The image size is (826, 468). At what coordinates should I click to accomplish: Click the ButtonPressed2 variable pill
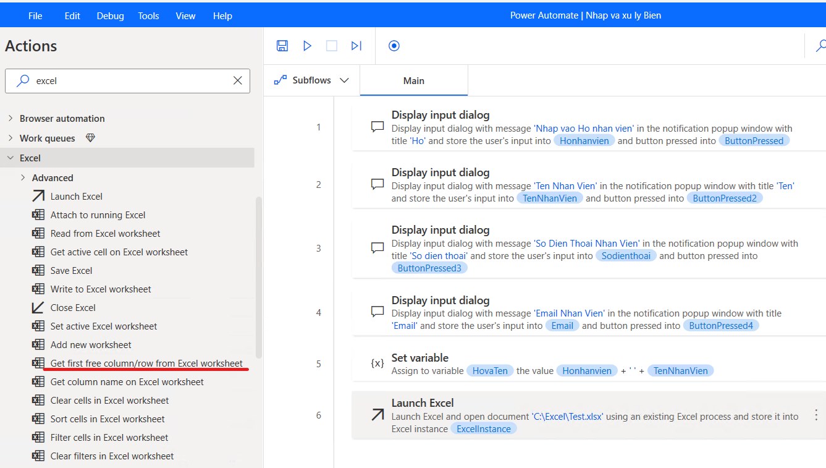click(x=725, y=198)
